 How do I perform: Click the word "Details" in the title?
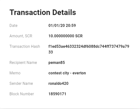click(x=64, y=12)
